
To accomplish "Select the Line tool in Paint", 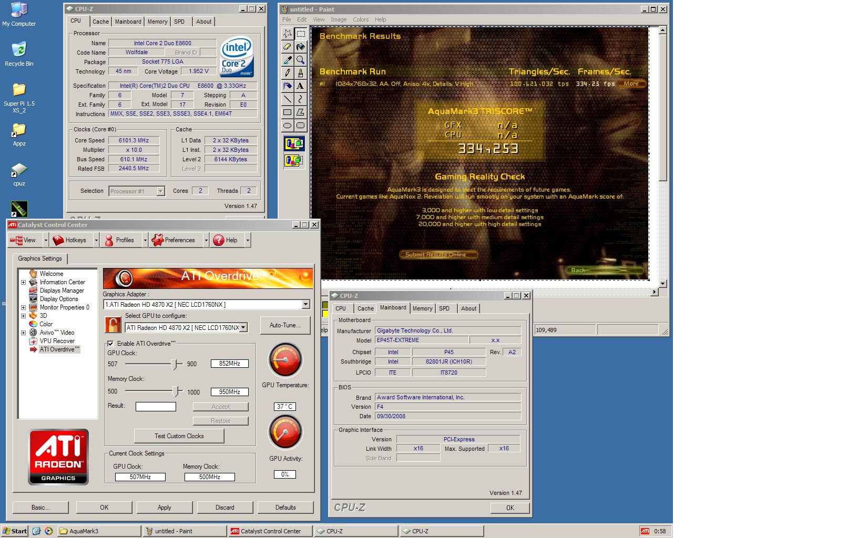I will (x=287, y=99).
